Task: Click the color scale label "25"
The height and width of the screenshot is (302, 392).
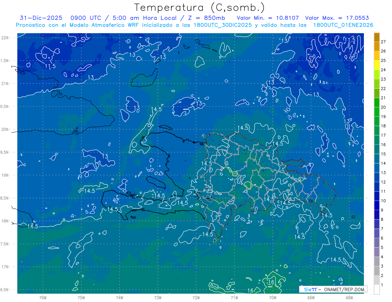Action: (x=384, y=61)
